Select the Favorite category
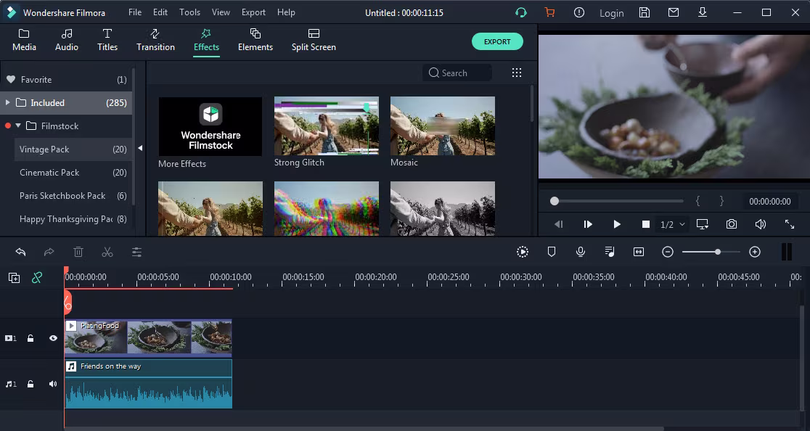Viewport: 810px width, 431px height. pos(66,80)
